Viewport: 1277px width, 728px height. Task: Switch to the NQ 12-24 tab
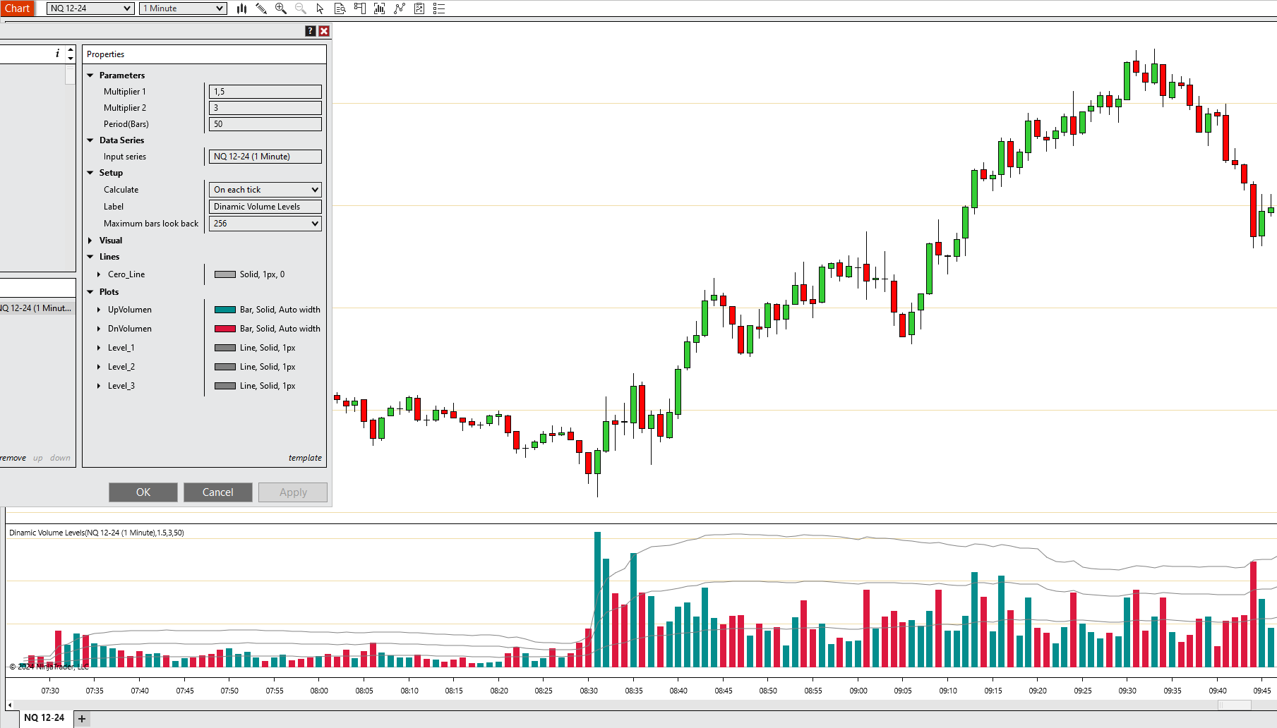(x=44, y=717)
